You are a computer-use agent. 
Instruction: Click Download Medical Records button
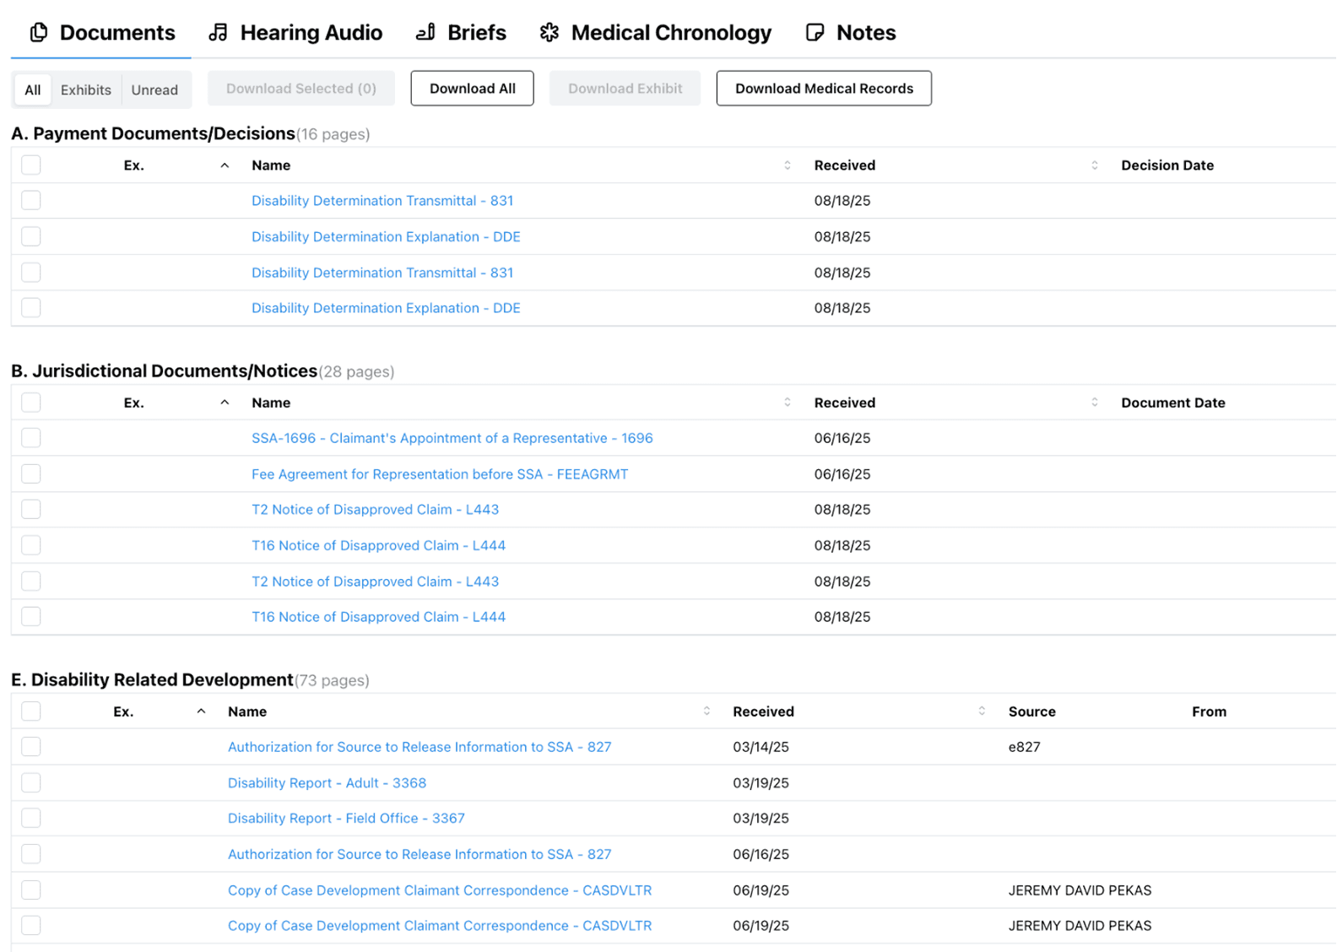[824, 89]
